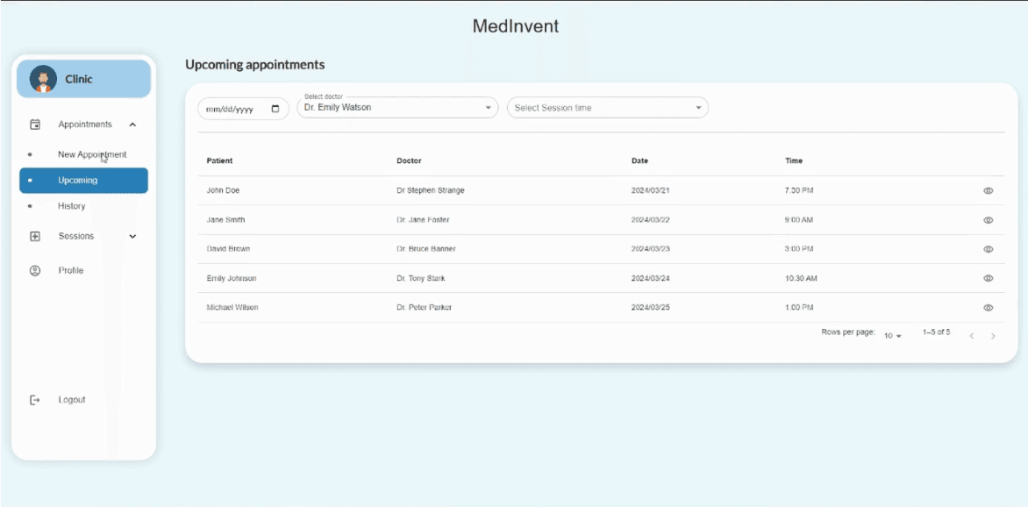The height and width of the screenshot is (507, 1028).
Task: Open the Select doctor dropdown
Action: 488,106
